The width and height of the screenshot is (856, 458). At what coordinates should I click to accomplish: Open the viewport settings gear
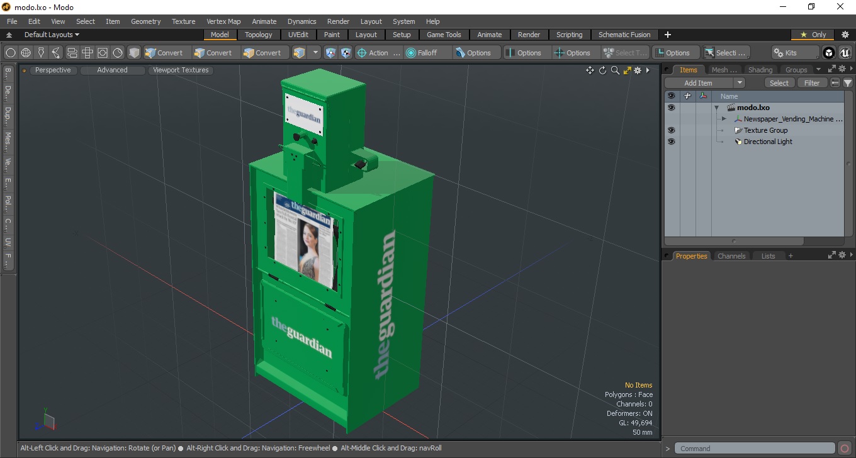coord(638,70)
